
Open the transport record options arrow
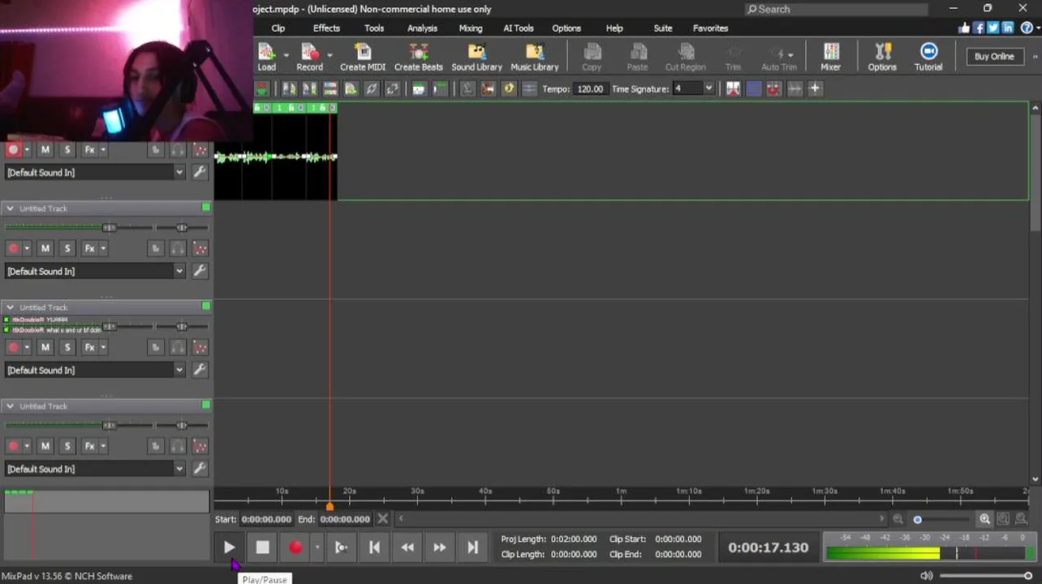point(317,547)
